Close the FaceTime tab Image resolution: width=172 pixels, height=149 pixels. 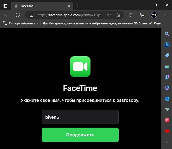68,6
